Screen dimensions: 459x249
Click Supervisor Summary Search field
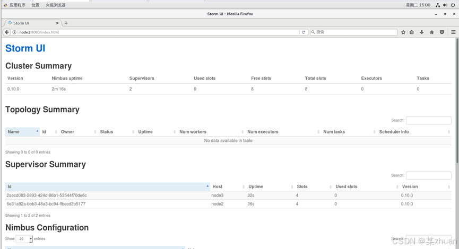coord(429,175)
